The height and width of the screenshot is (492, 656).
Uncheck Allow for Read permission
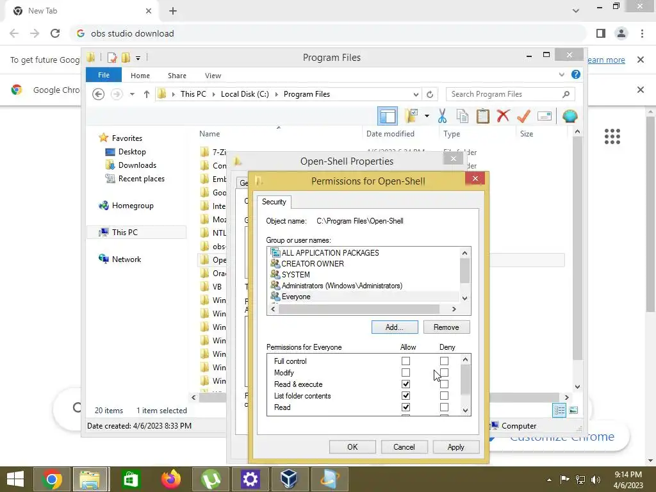point(406,407)
